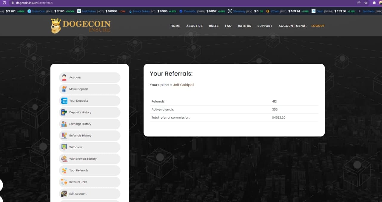Go to the FAQ page

click(228, 26)
